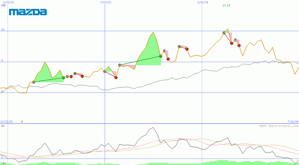Click the Mazda logo

tap(28, 12)
